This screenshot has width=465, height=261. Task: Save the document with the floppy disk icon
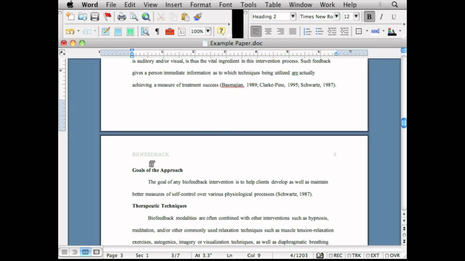click(95, 16)
